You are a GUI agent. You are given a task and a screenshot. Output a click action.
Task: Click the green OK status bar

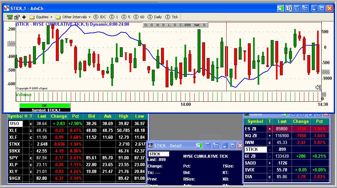(x=45, y=106)
